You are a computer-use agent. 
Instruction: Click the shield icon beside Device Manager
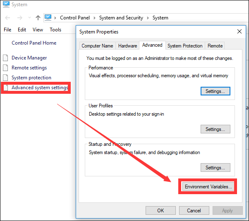tap(5, 58)
